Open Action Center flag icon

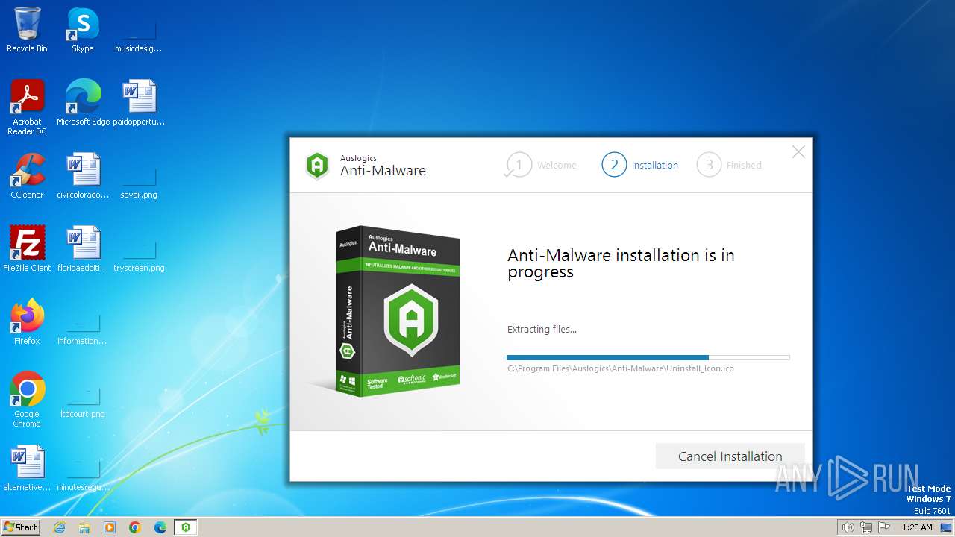(x=884, y=527)
